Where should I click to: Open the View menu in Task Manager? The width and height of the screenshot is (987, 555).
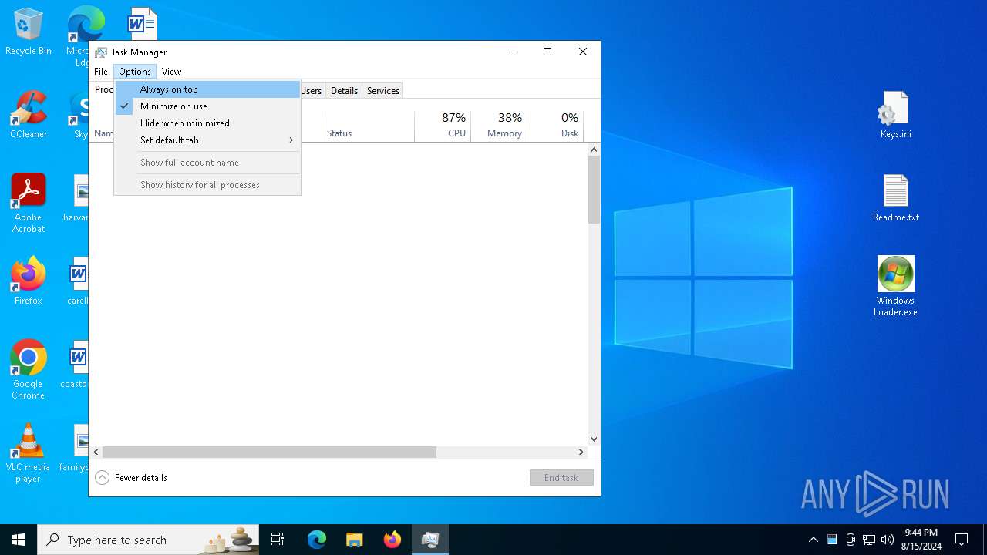171,72
